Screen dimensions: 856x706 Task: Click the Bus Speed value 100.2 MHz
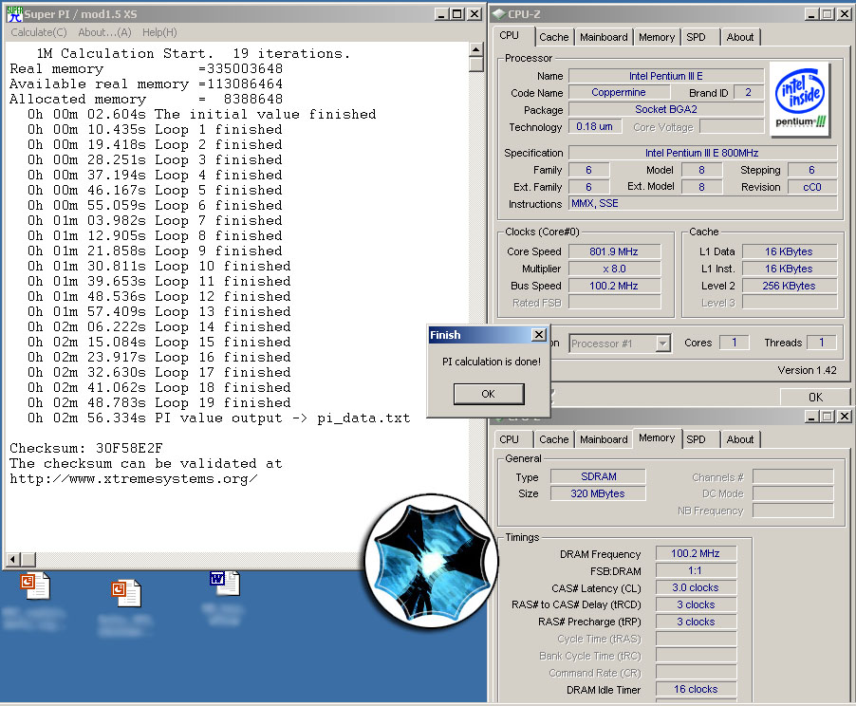pyautogui.click(x=614, y=286)
